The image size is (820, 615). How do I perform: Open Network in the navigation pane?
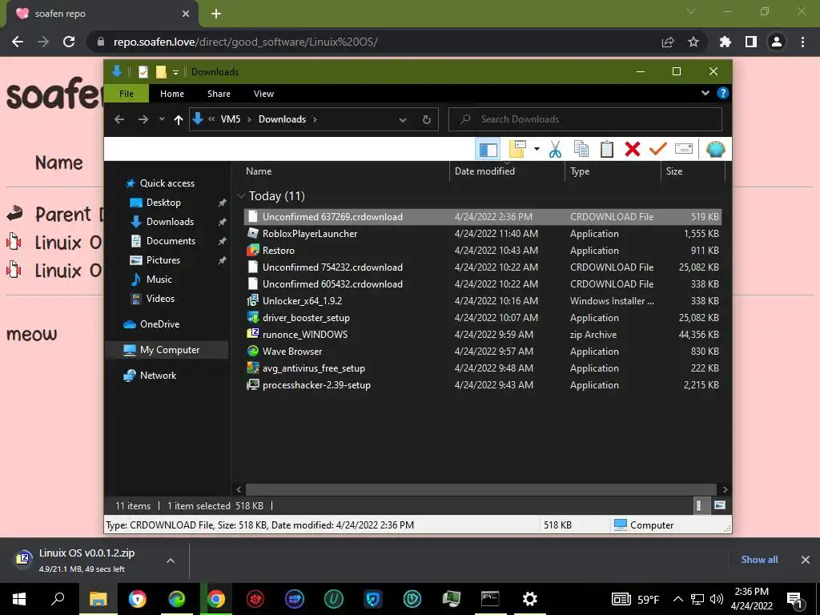point(150,376)
